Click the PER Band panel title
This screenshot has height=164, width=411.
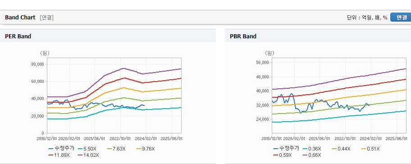(18, 36)
